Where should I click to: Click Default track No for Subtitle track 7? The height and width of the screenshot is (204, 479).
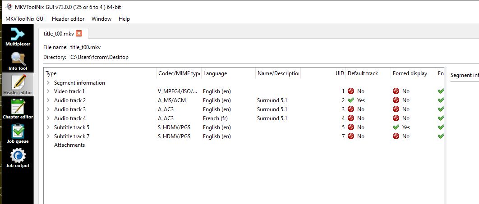(356, 136)
